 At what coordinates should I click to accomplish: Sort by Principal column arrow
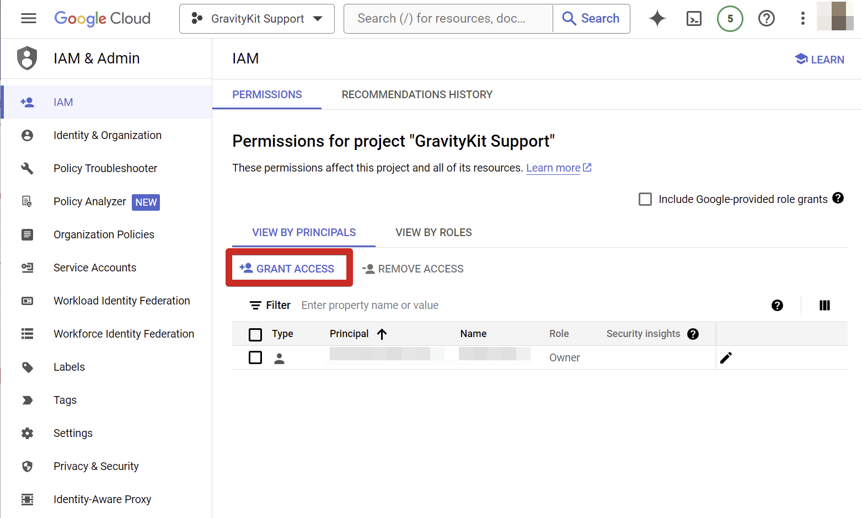tap(382, 334)
